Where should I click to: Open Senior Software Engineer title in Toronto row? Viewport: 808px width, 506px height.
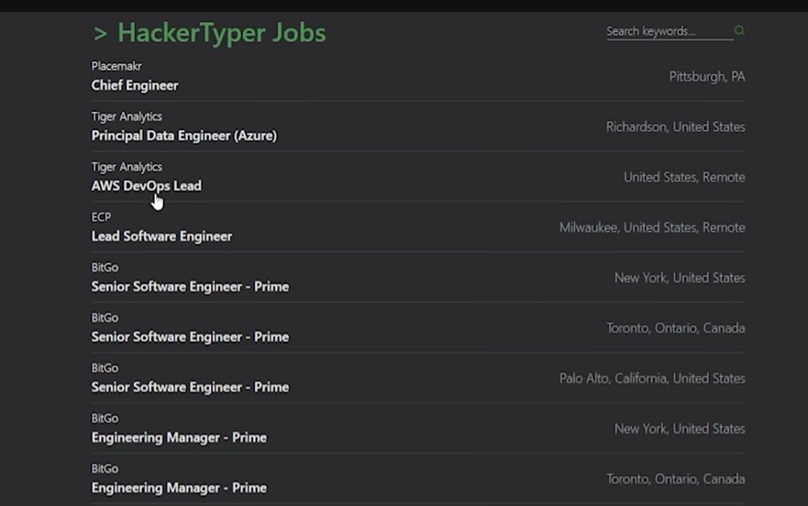point(190,337)
